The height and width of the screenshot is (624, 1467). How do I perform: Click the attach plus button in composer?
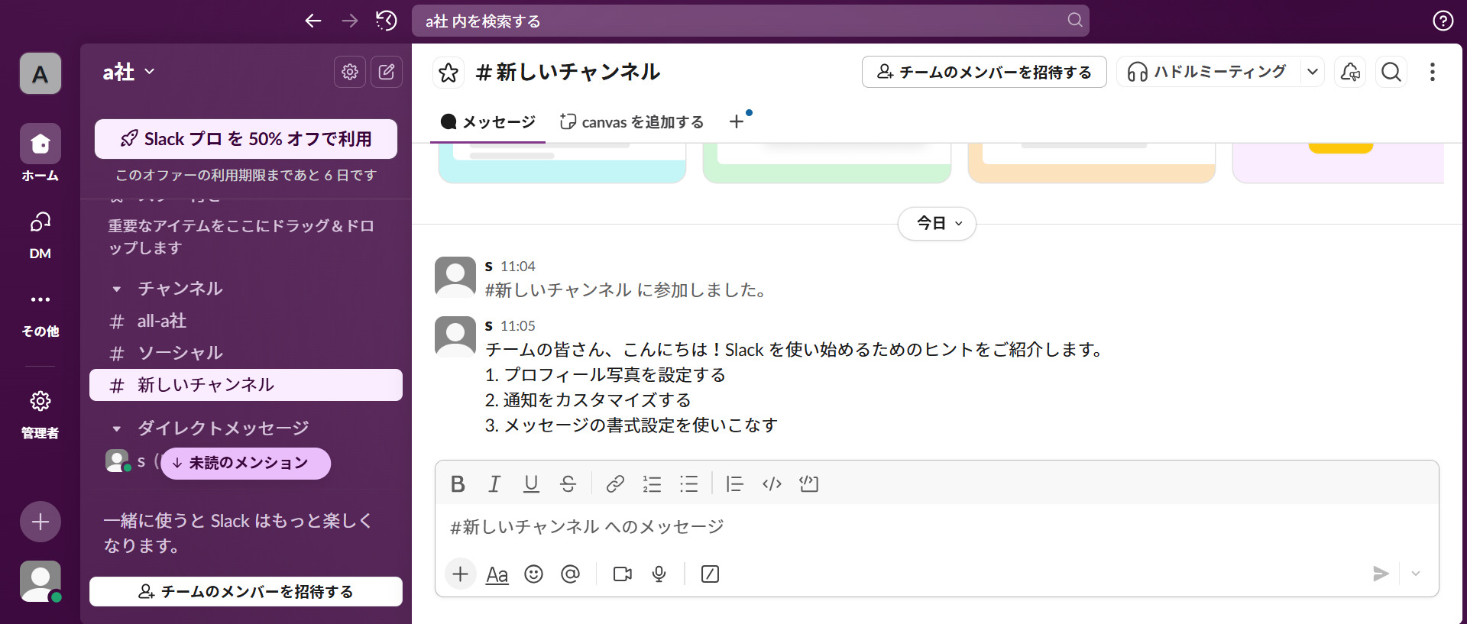click(460, 574)
